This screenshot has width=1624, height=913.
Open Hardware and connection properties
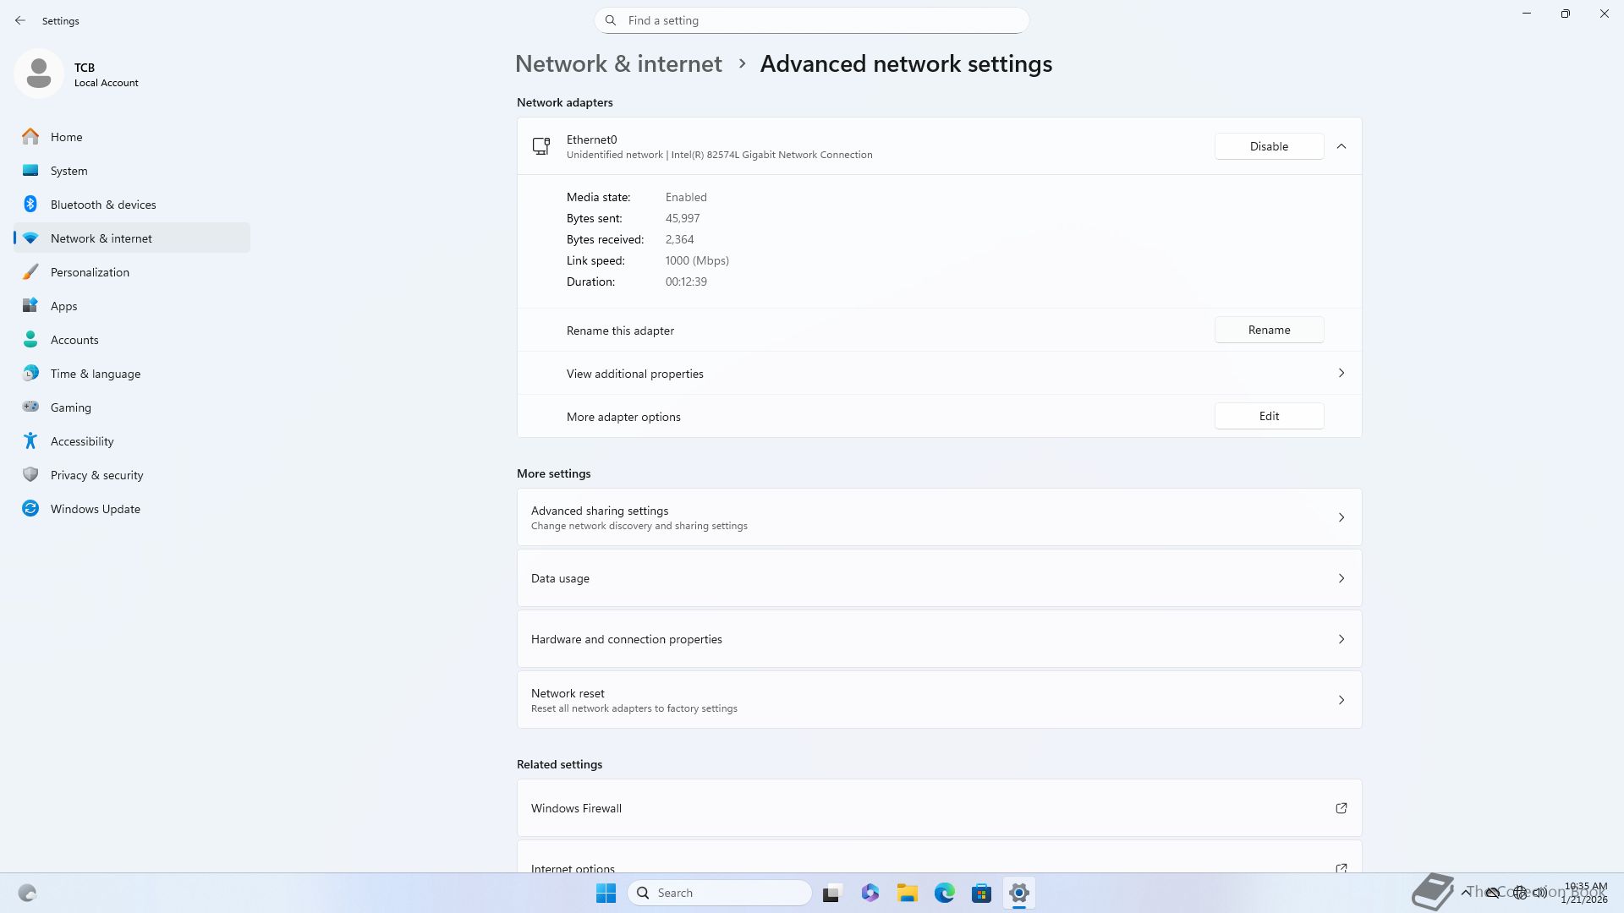[939, 639]
